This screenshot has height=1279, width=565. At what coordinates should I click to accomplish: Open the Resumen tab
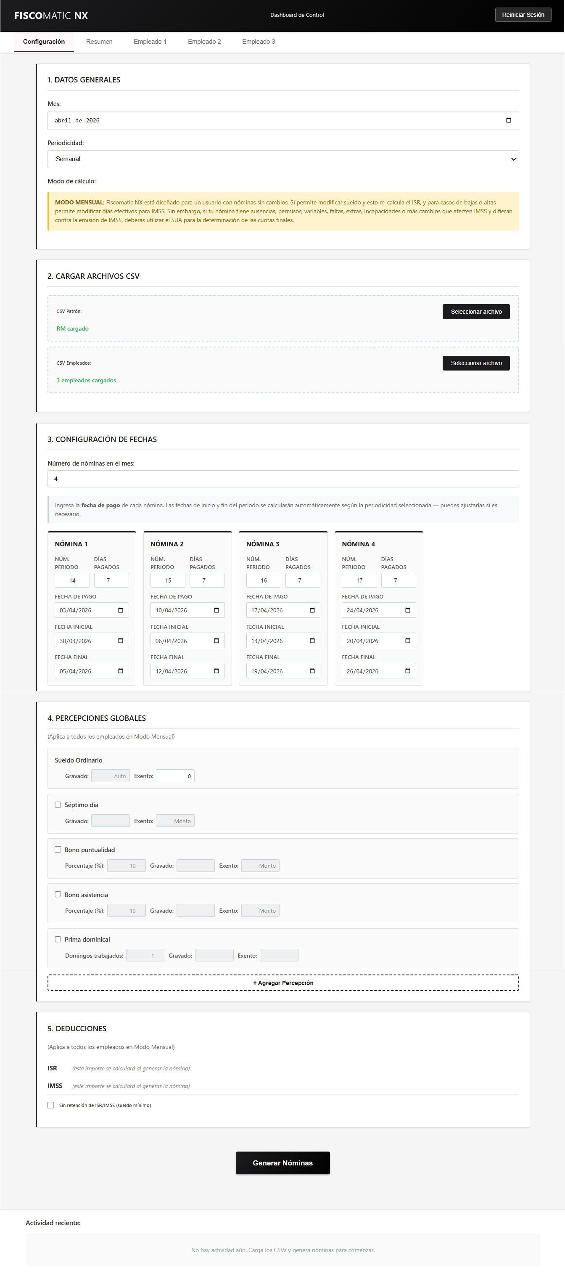pos(99,42)
